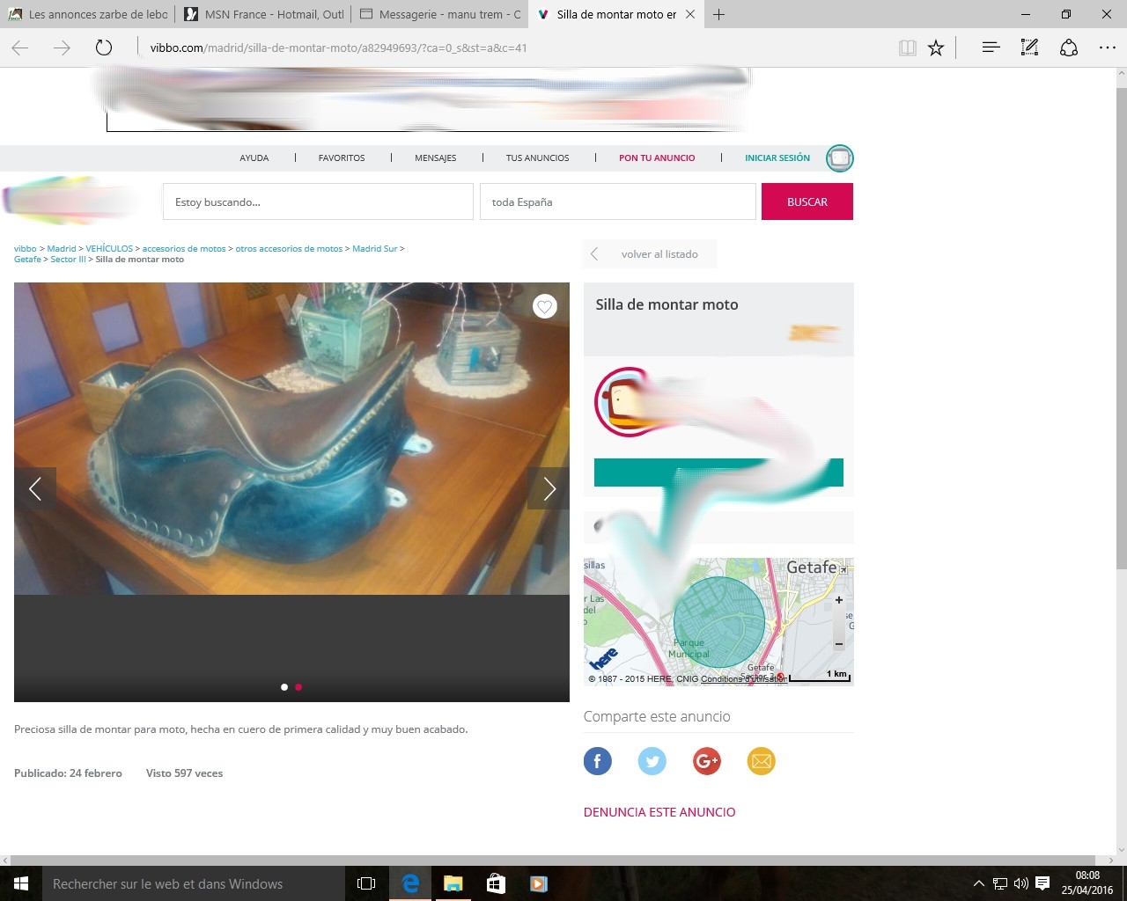Show next photo with right arrow

click(x=549, y=488)
